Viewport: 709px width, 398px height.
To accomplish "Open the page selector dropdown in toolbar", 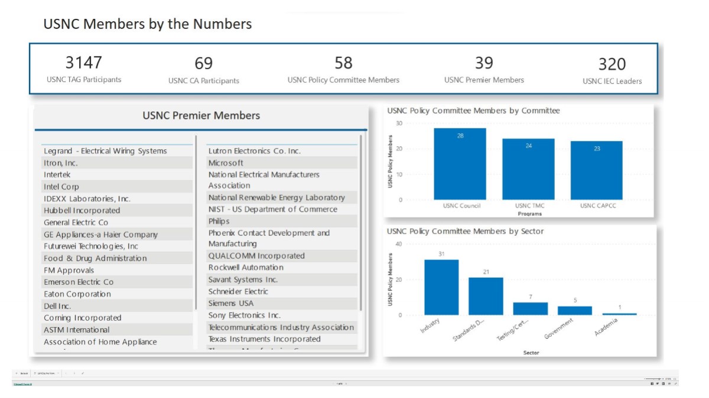I will [46, 373].
